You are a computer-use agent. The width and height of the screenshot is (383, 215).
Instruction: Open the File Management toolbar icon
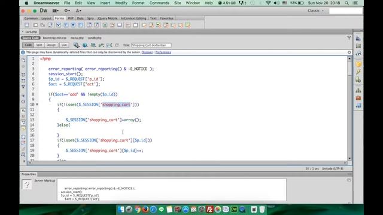click(x=93, y=45)
